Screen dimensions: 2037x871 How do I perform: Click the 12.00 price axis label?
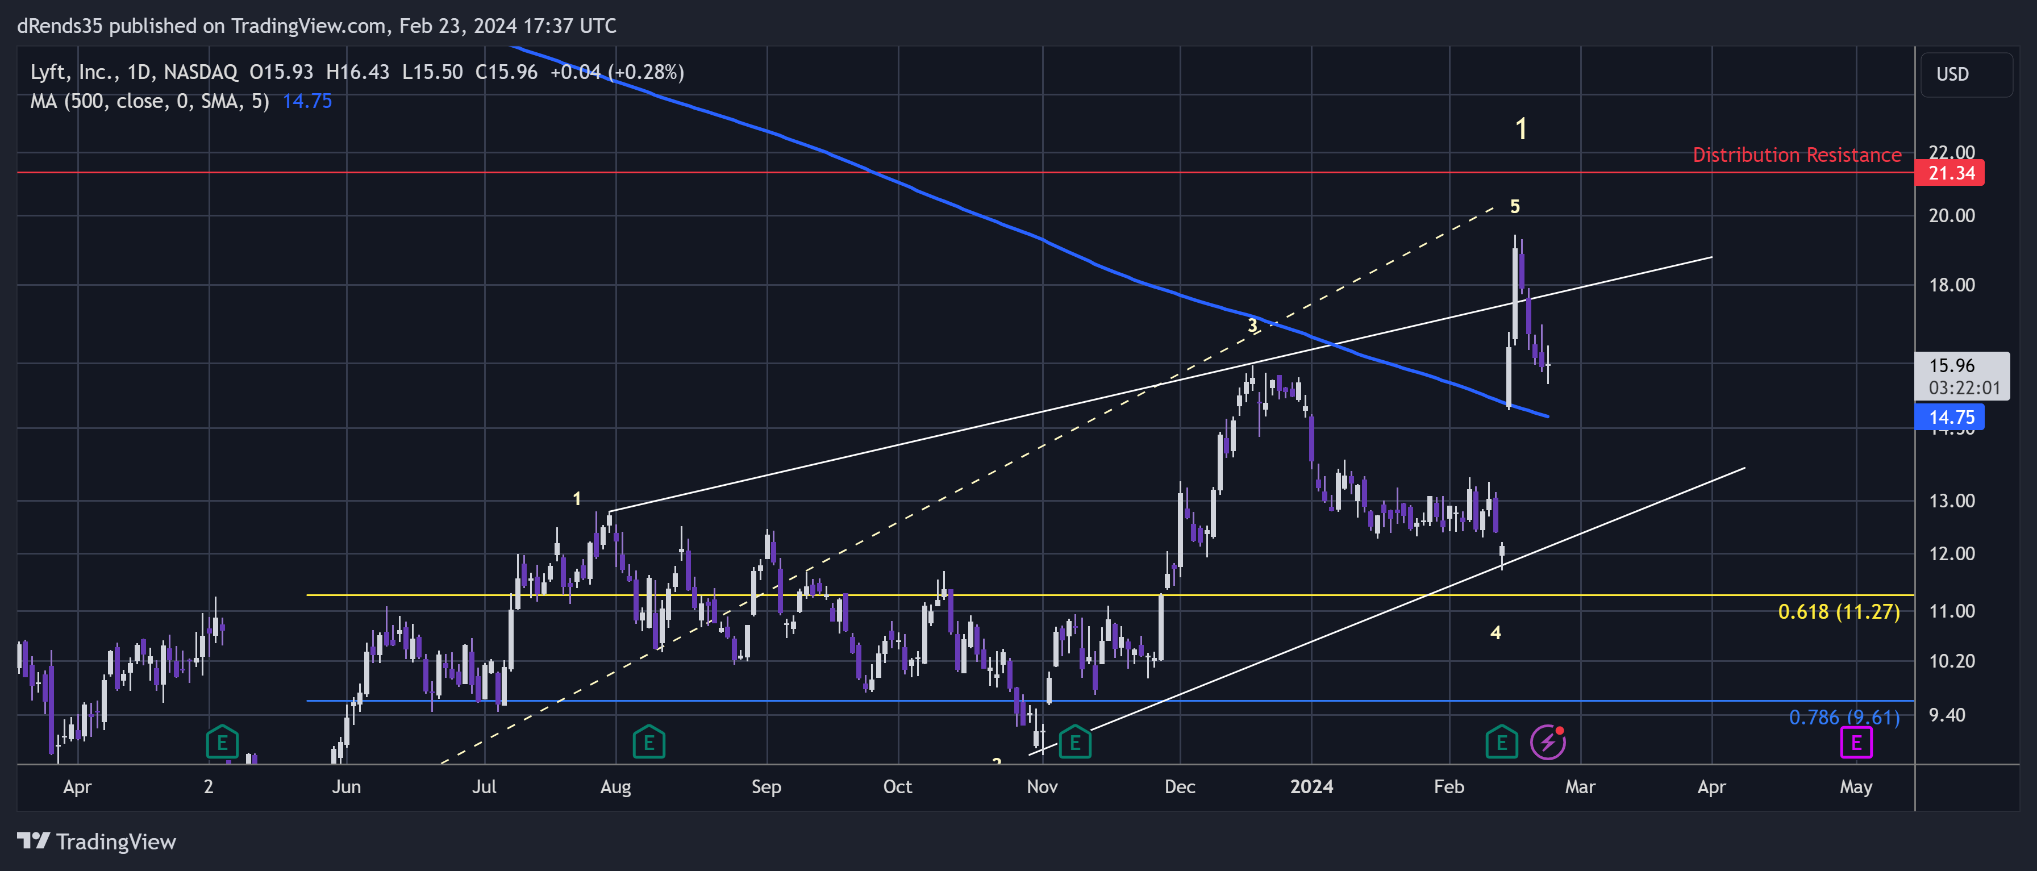point(1951,554)
